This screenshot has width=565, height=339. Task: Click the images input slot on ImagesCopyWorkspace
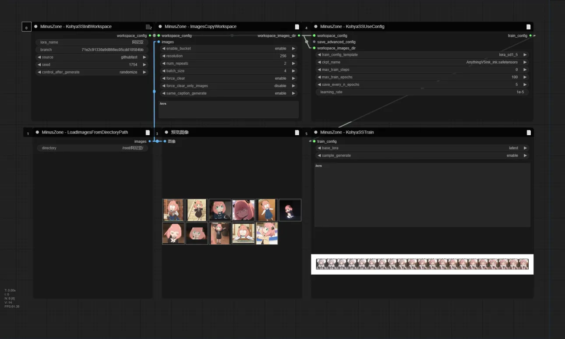pyautogui.click(x=159, y=42)
